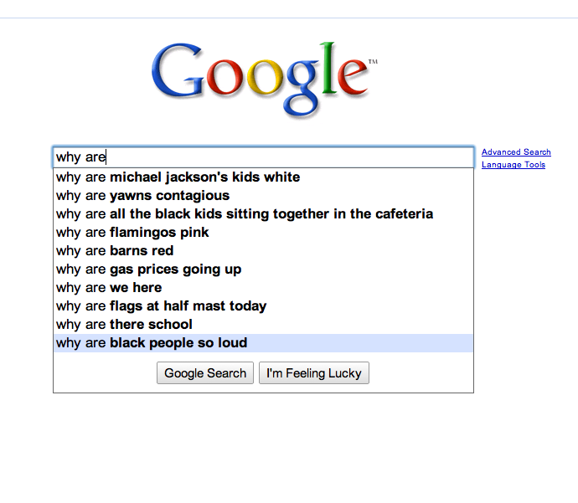Select the michael jackson suggestion
This screenshot has height=503, width=578.
click(x=178, y=177)
